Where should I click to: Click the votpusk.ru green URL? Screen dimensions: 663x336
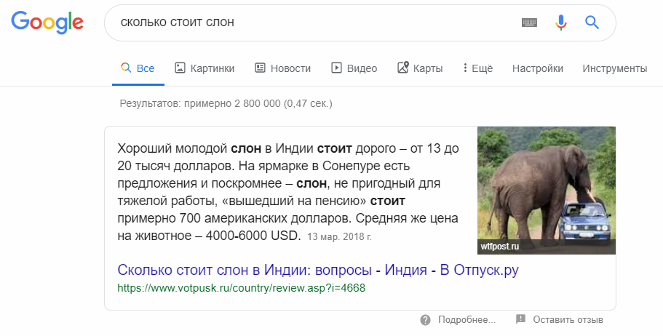(241, 287)
